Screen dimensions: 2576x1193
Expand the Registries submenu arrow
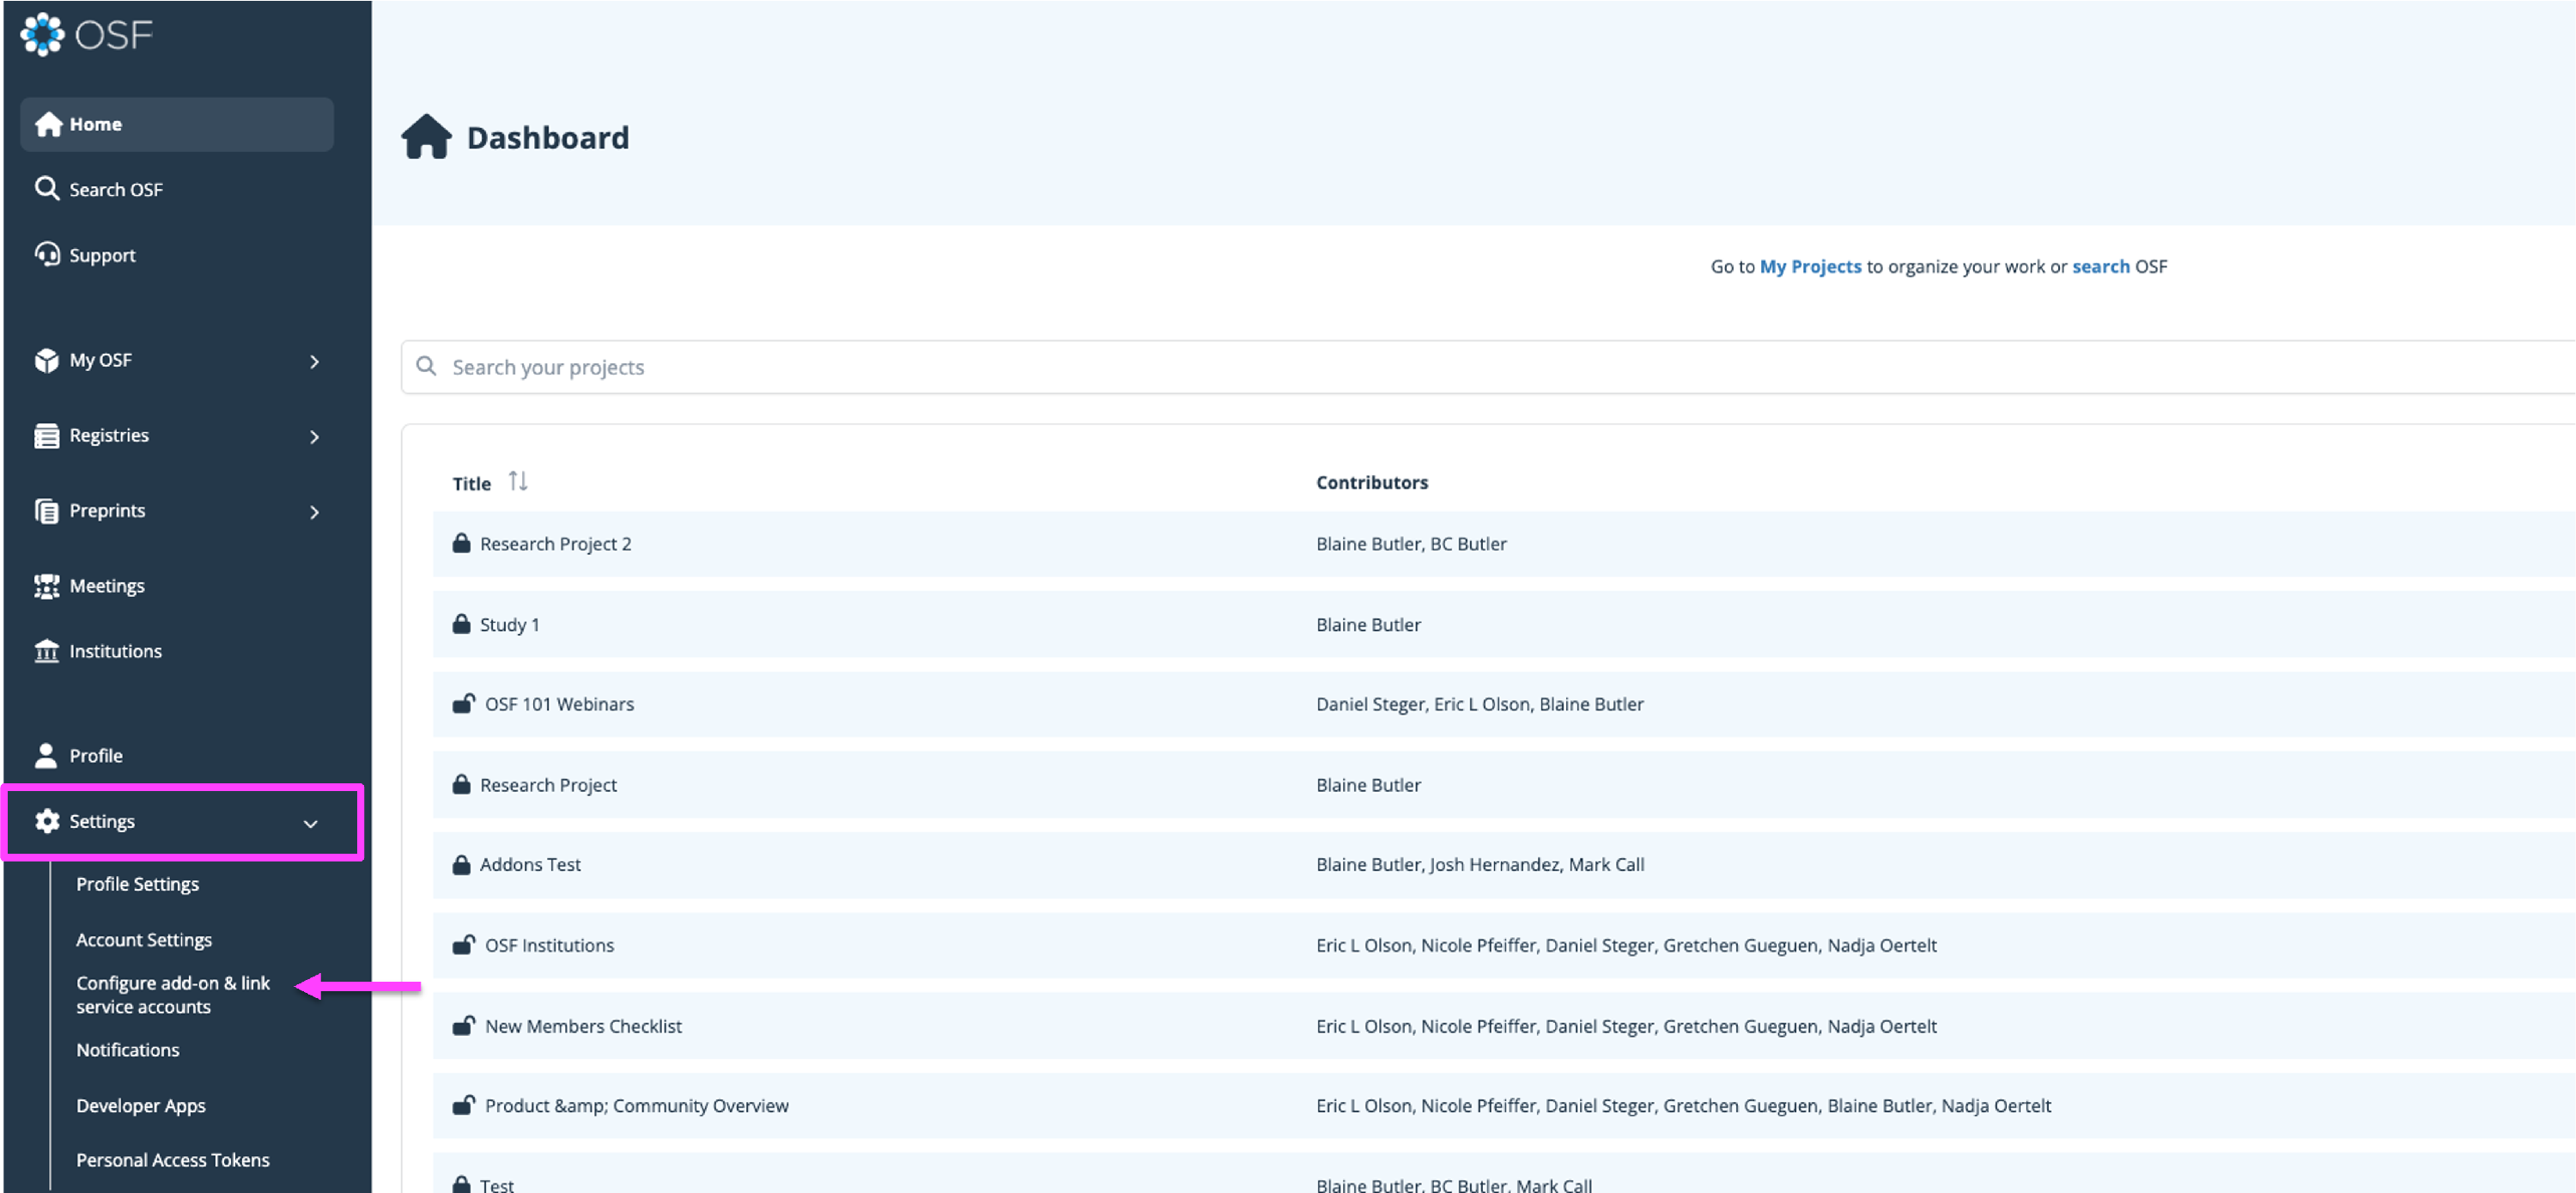click(x=314, y=436)
